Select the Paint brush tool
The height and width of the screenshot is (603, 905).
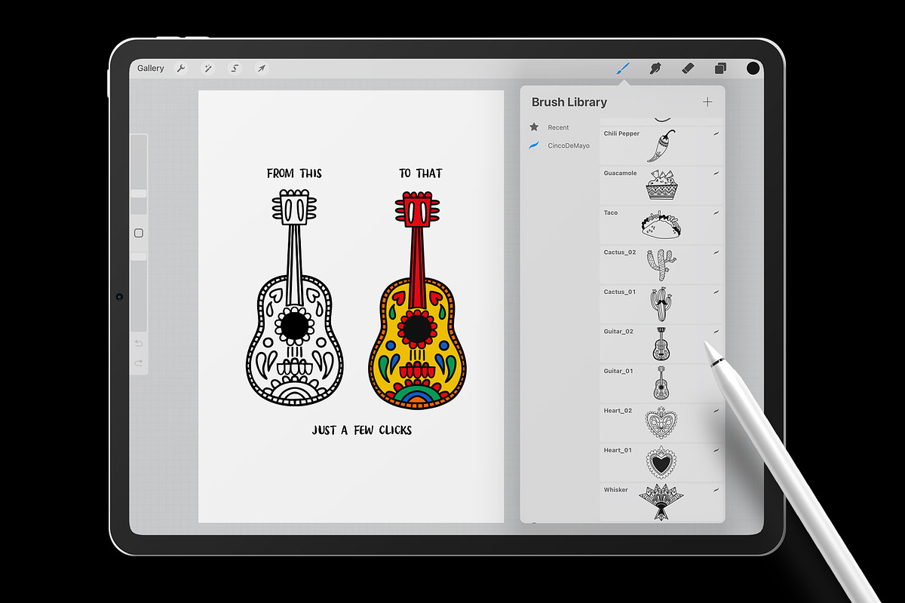623,69
